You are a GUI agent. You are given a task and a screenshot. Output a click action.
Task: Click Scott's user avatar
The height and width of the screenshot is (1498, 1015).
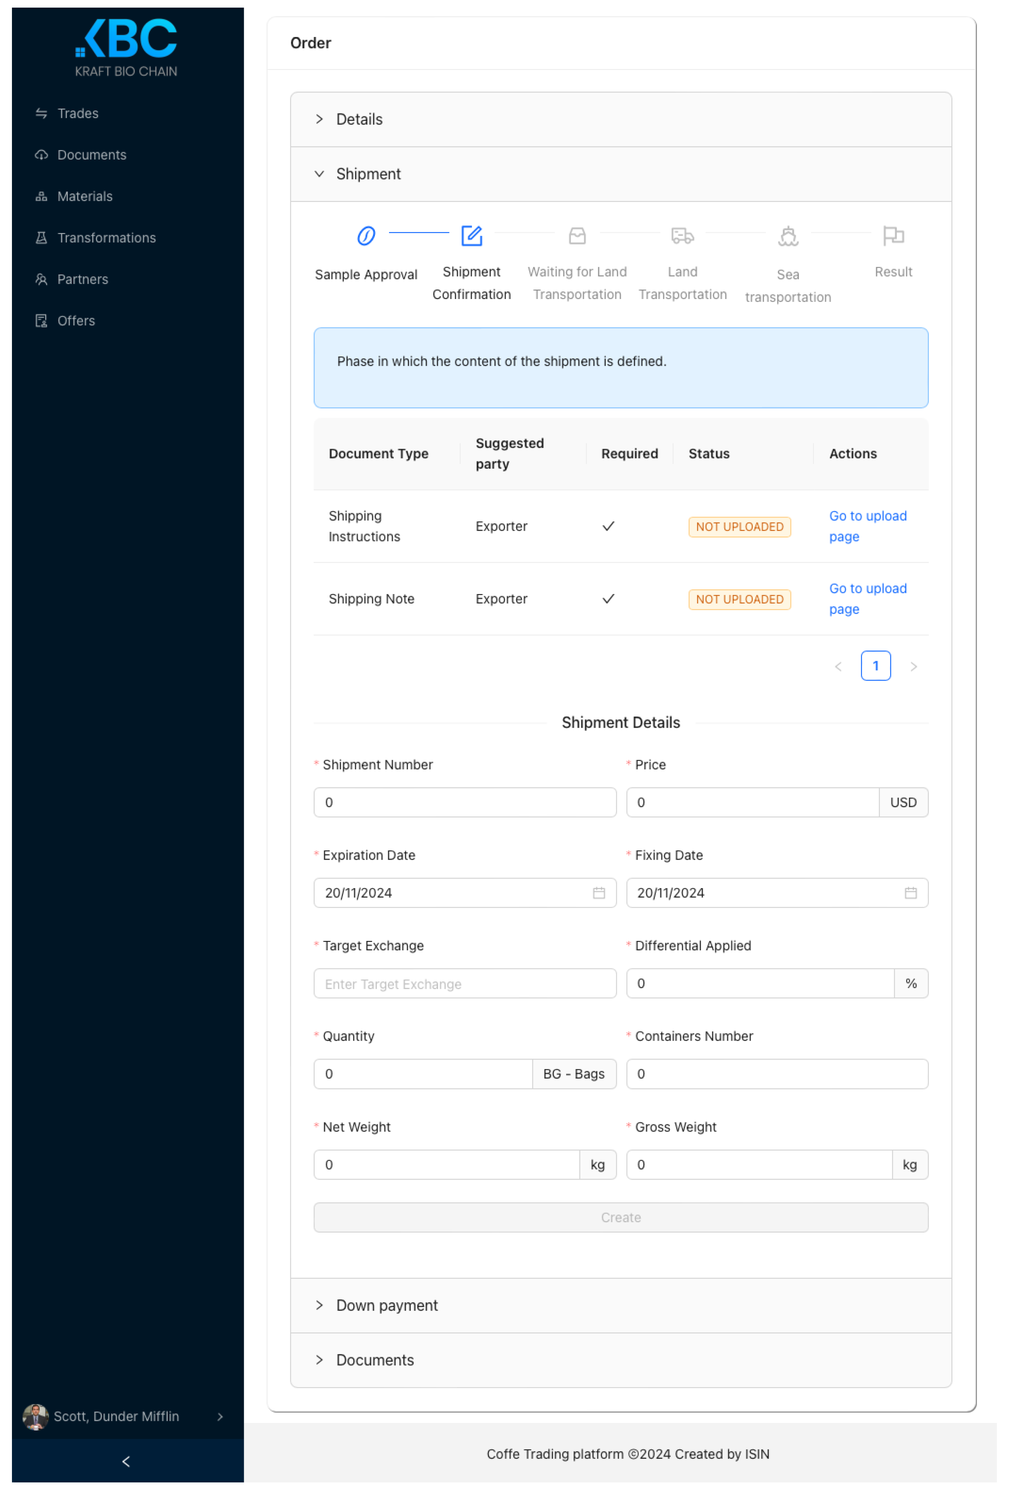pos(35,1417)
